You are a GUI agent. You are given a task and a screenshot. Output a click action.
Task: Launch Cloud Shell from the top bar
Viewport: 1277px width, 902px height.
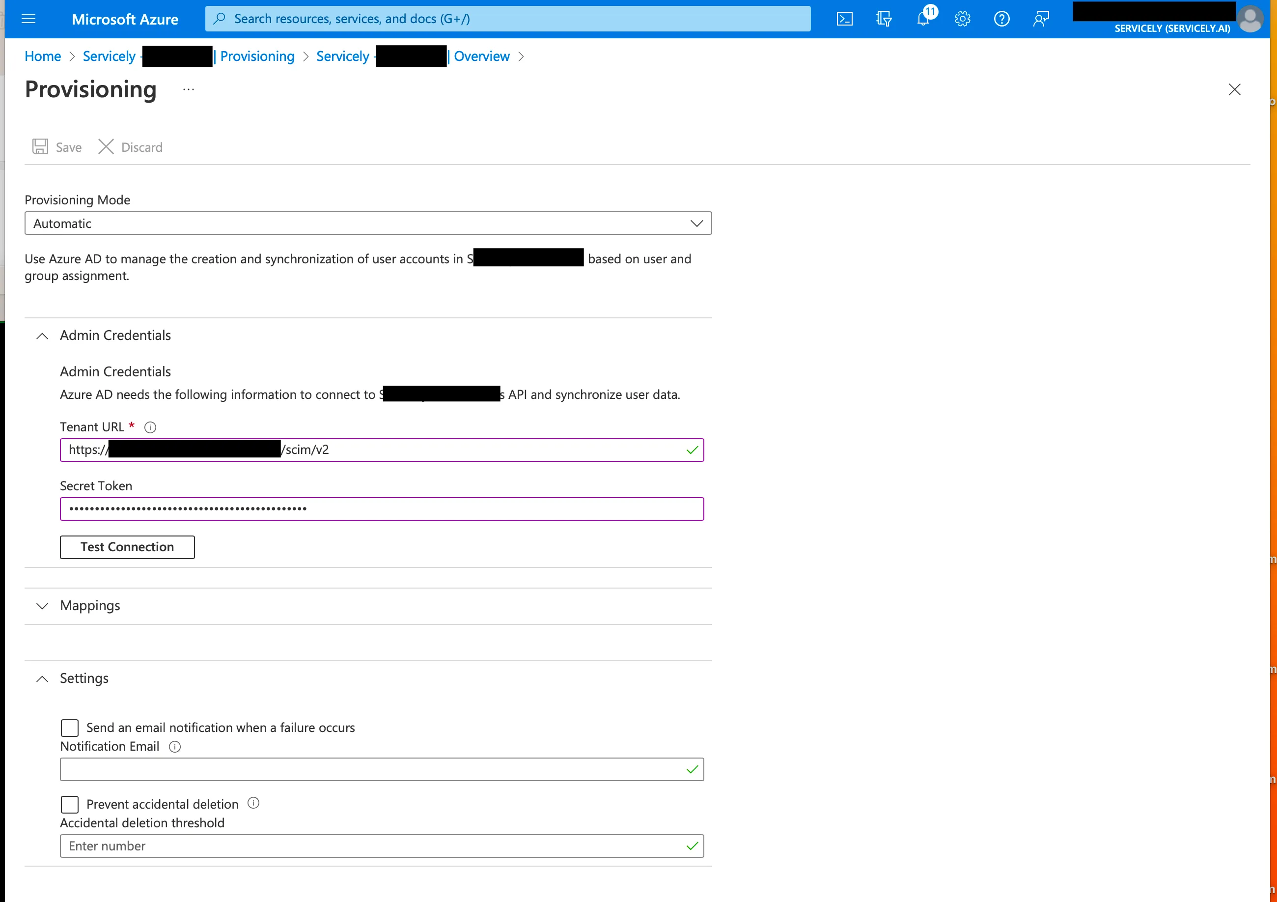844,19
